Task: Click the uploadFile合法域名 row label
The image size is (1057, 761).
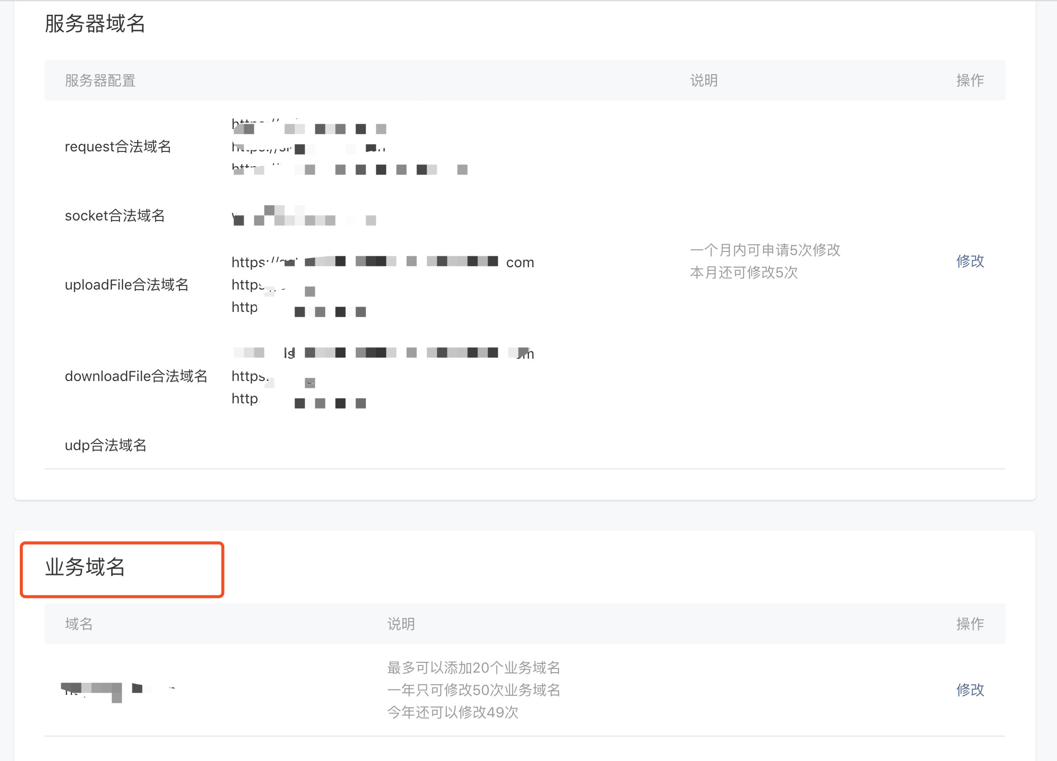Action: [x=127, y=285]
